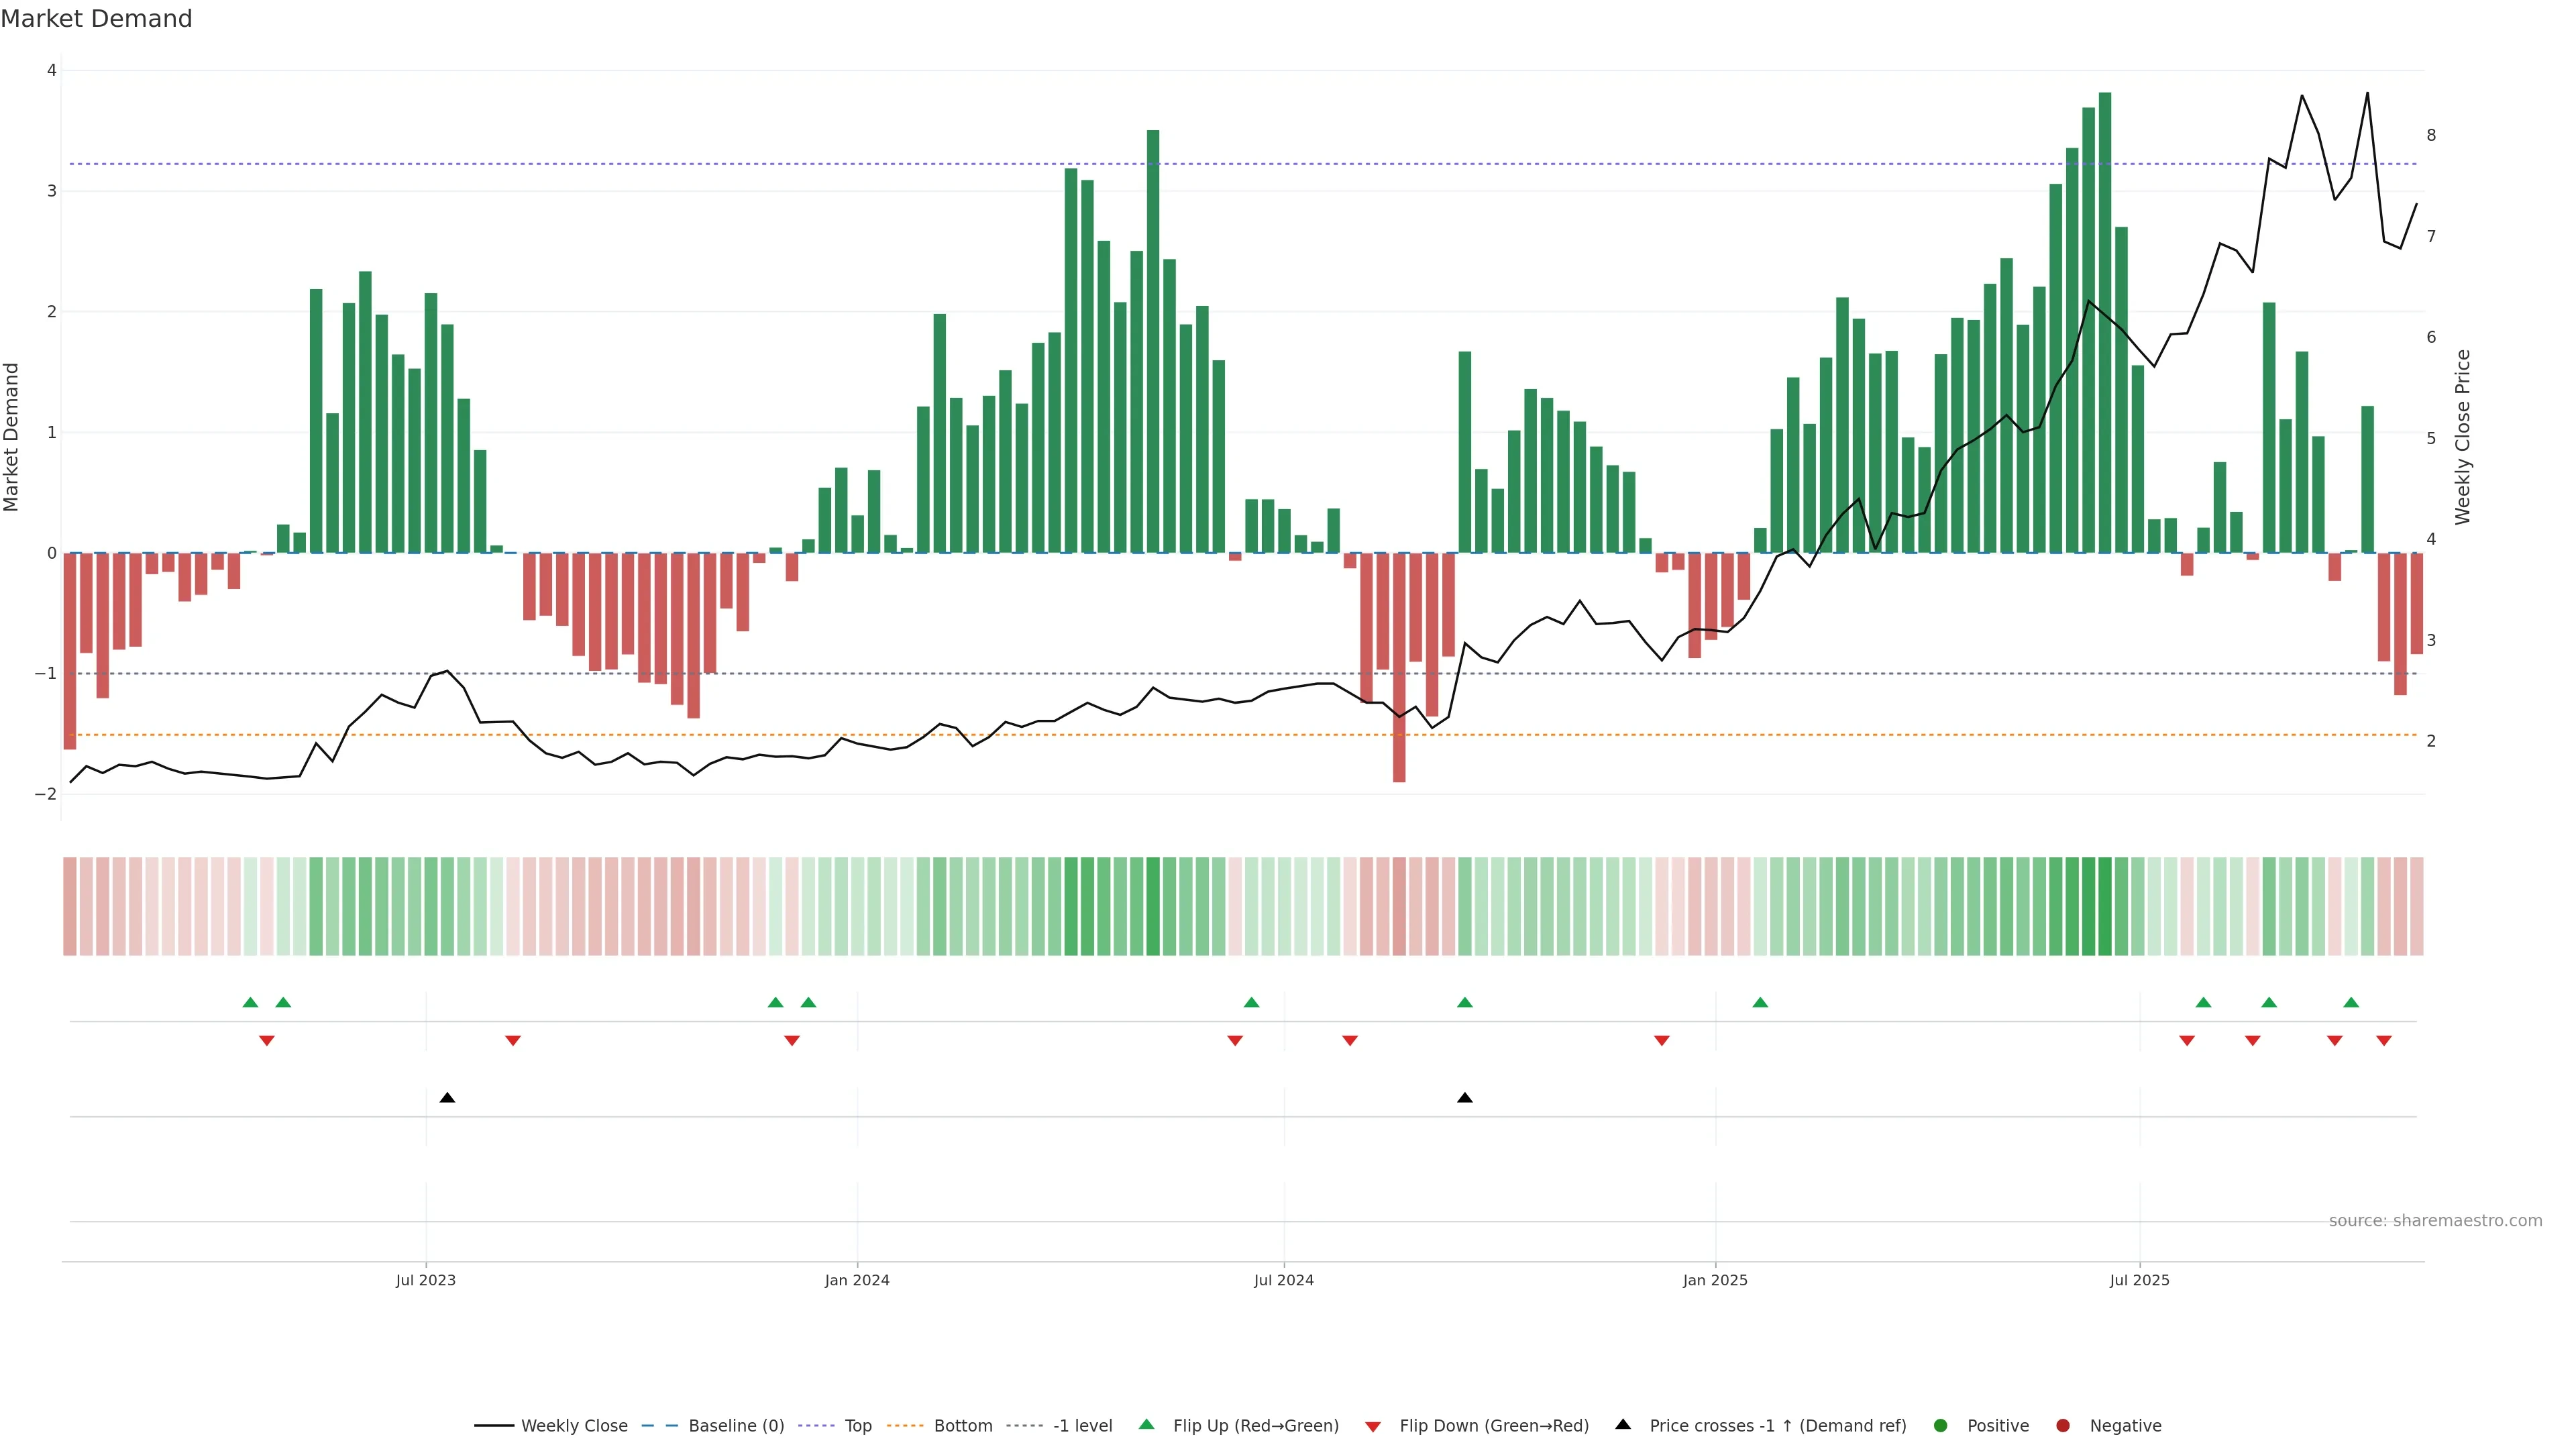The image size is (2576, 1449).
Task: Click the last red flip-down triangle marker
Action: pyautogui.click(x=2384, y=1041)
